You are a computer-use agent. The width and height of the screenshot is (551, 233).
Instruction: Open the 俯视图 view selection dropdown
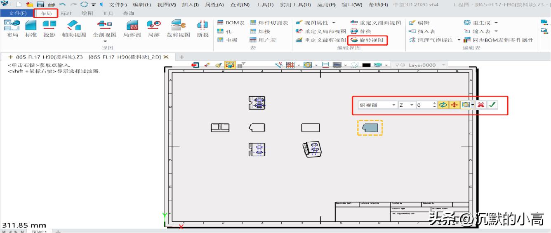coord(393,105)
